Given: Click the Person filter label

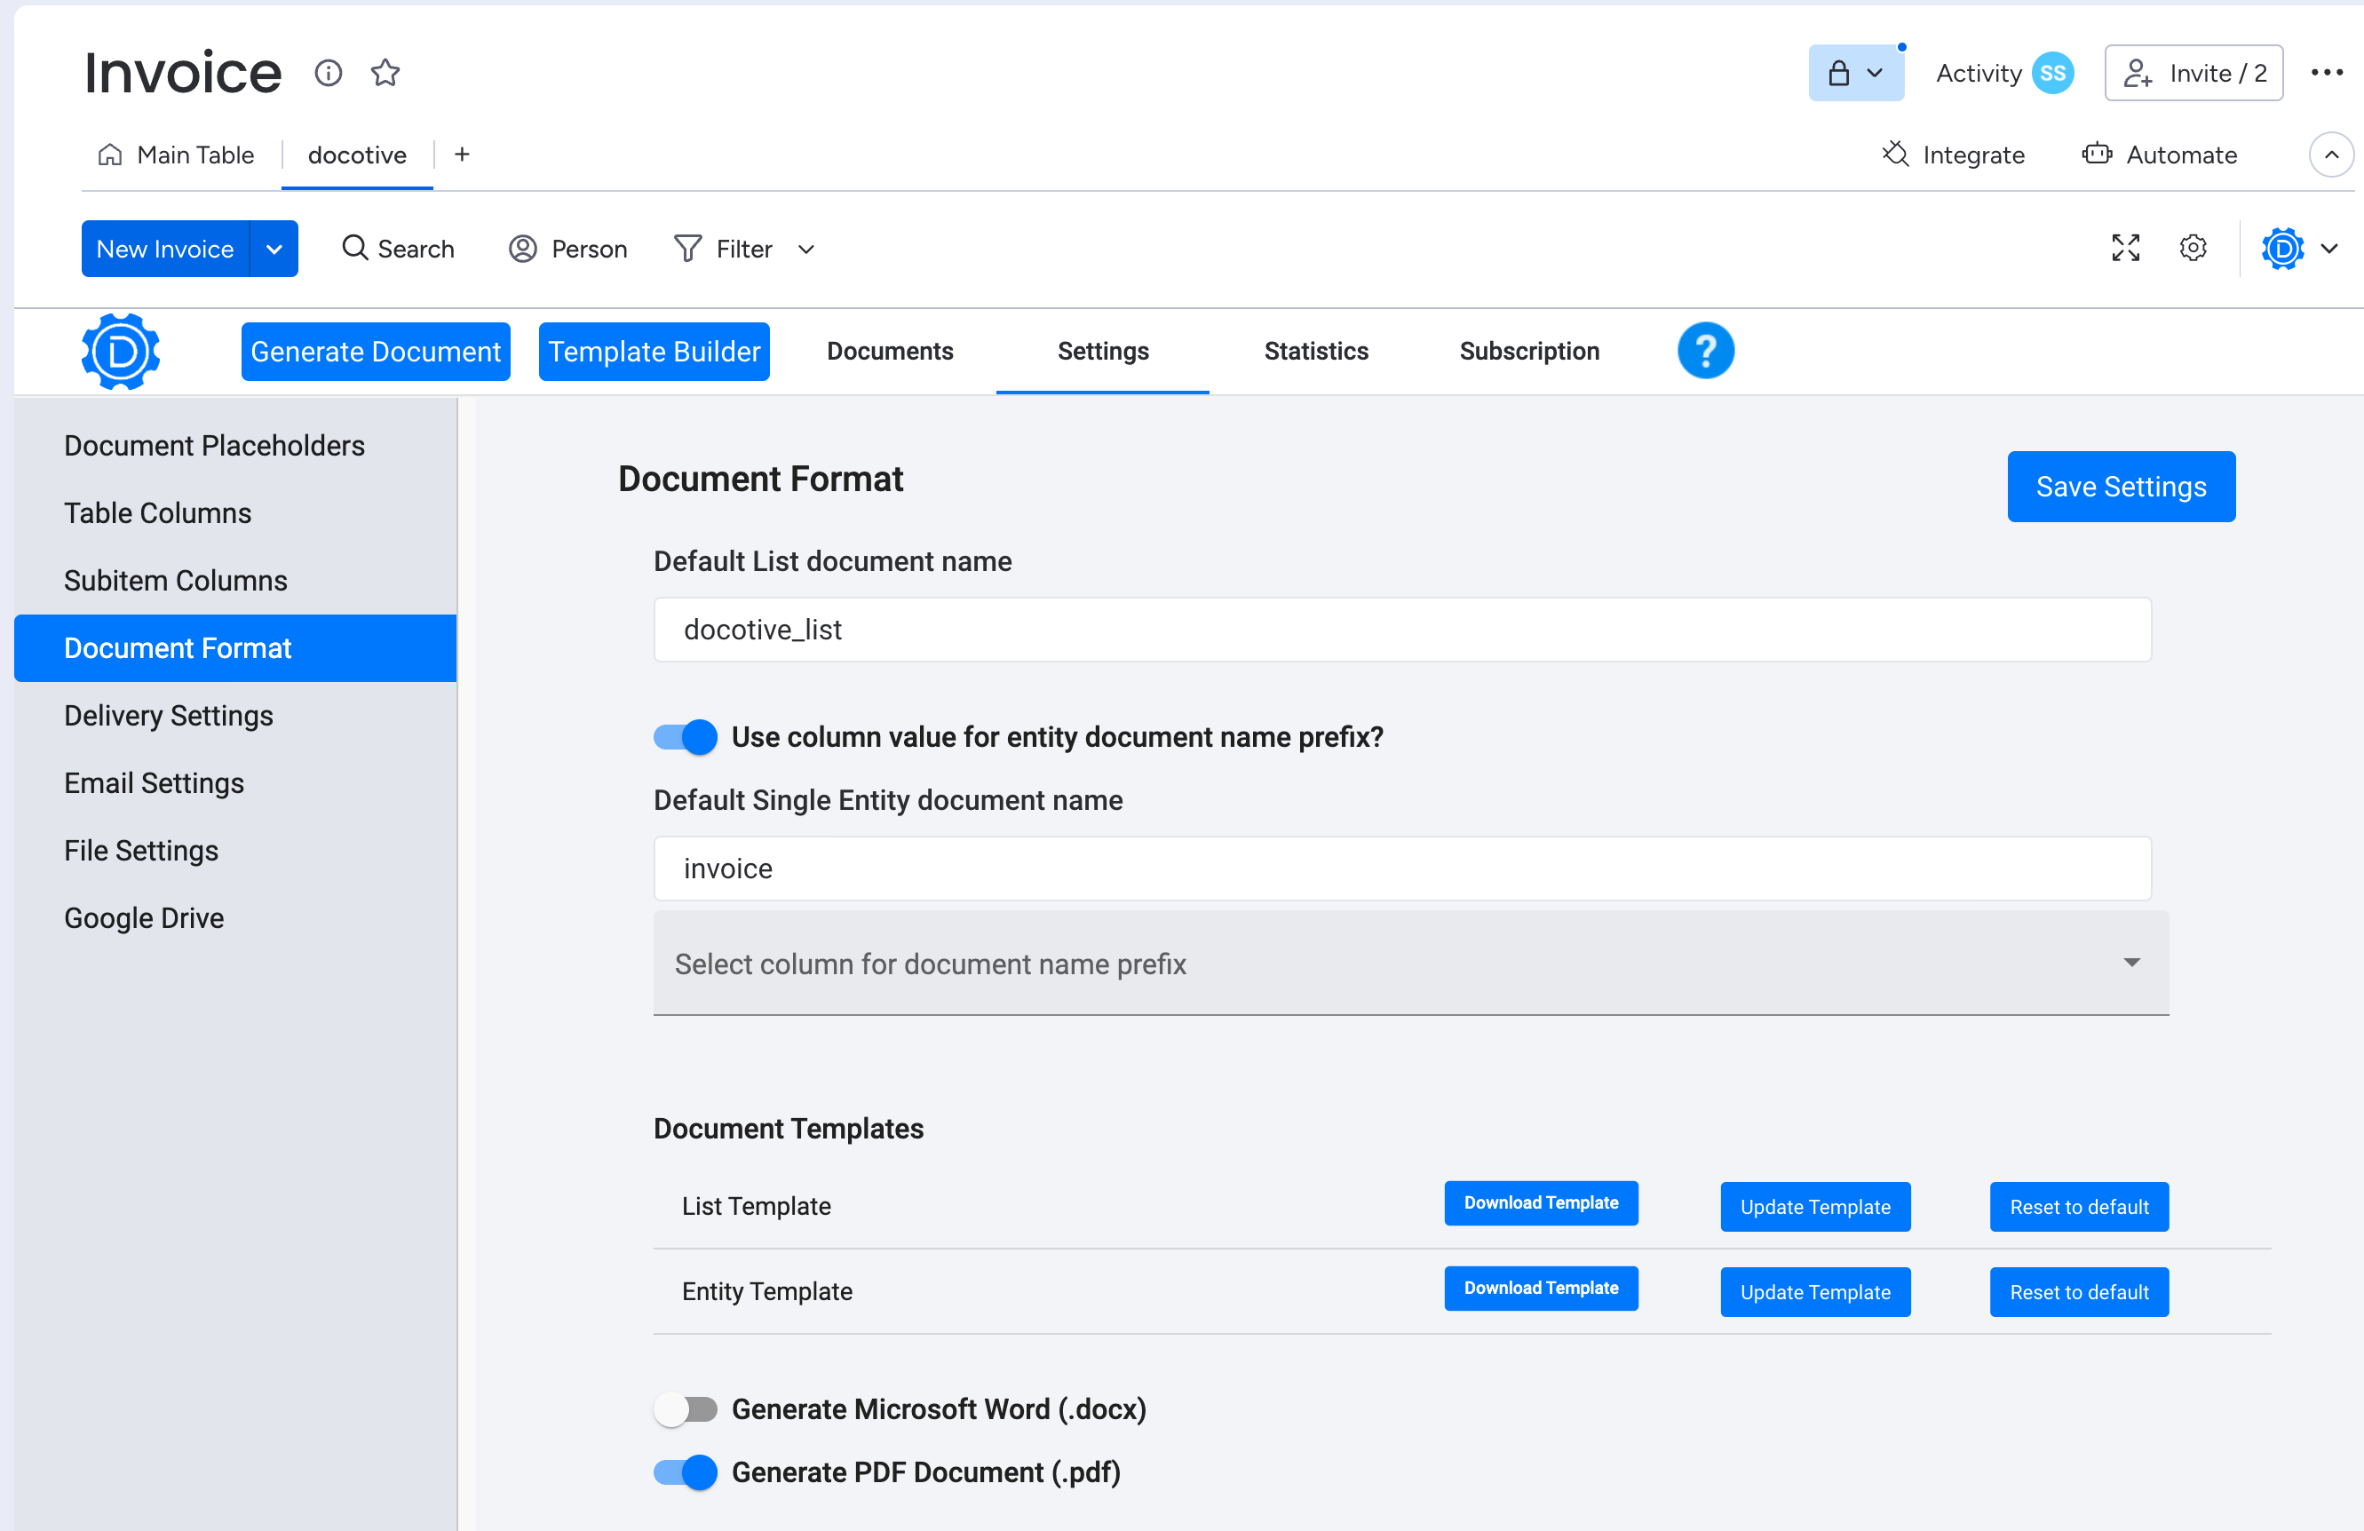Looking at the screenshot, I should [x=589, y=250].
